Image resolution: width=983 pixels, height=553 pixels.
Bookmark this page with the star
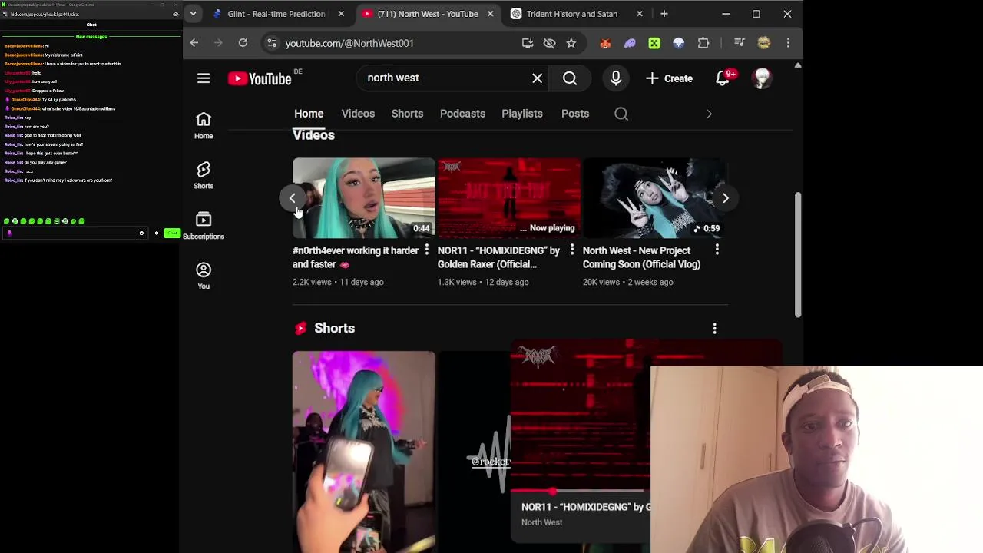pyautogui.click(x=571, y=43)
